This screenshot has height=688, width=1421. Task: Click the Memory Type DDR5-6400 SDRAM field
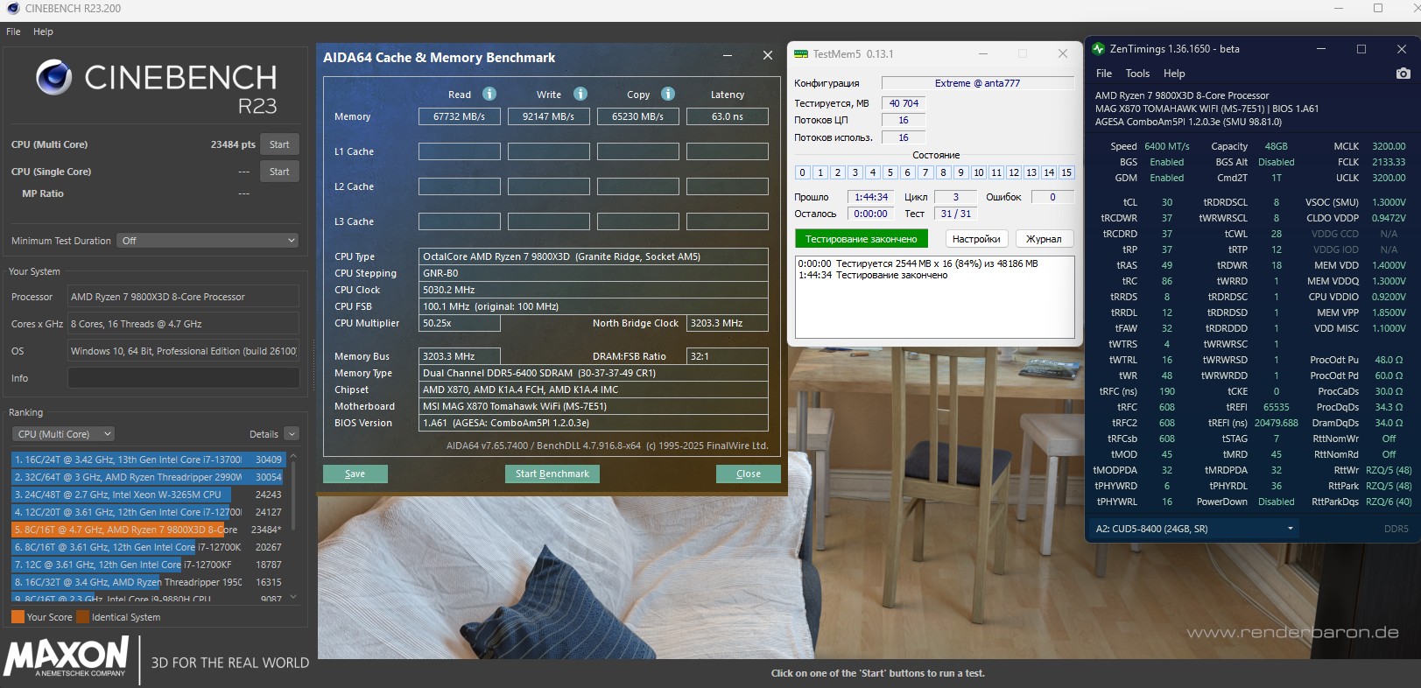click(x=594, y=373)
